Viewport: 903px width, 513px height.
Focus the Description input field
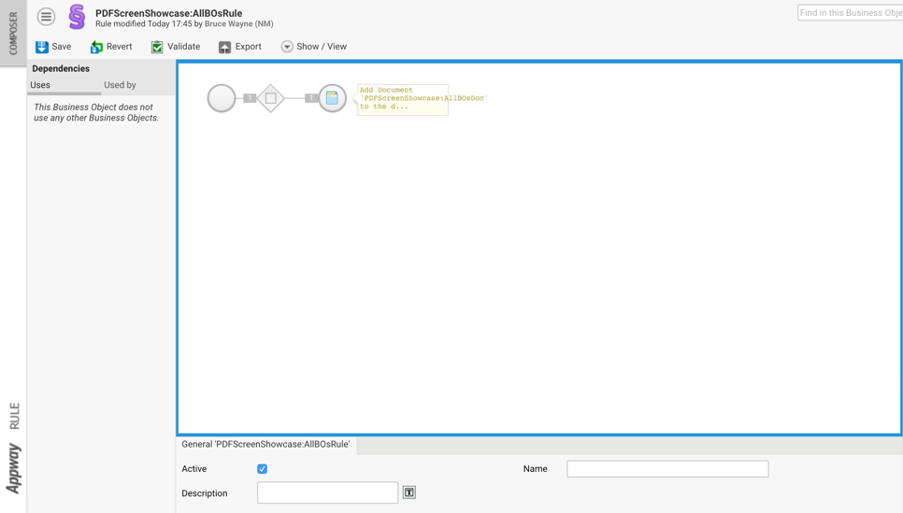(328, 492)
